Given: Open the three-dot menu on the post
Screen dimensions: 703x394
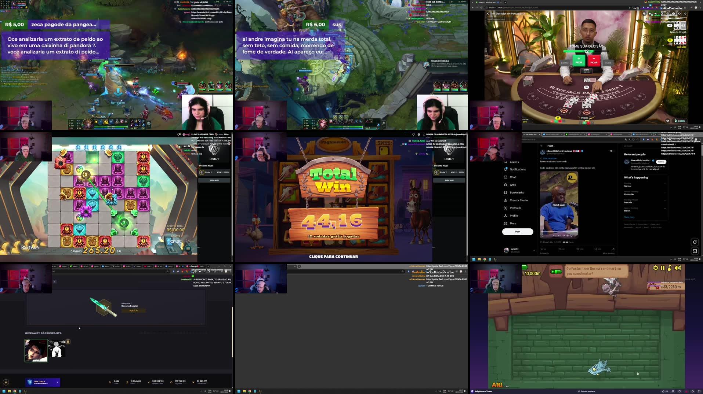Looking at the screenshot, I should [x=614, y=151].
